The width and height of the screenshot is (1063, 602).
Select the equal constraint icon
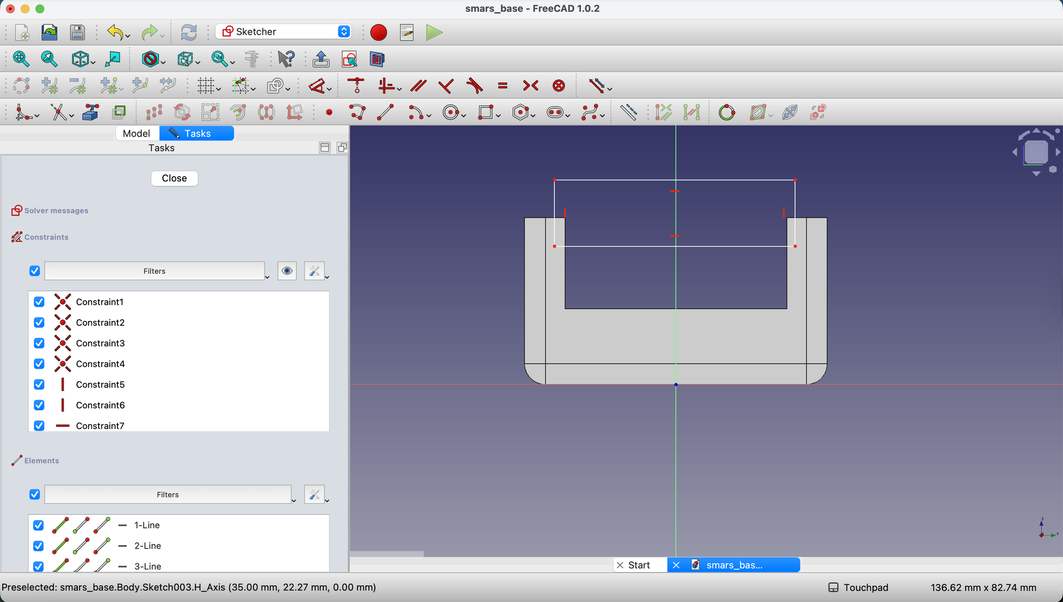[x=503, y=86]
